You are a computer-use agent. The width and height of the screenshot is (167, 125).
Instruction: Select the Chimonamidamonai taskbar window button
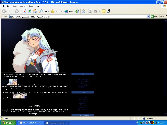57,123
